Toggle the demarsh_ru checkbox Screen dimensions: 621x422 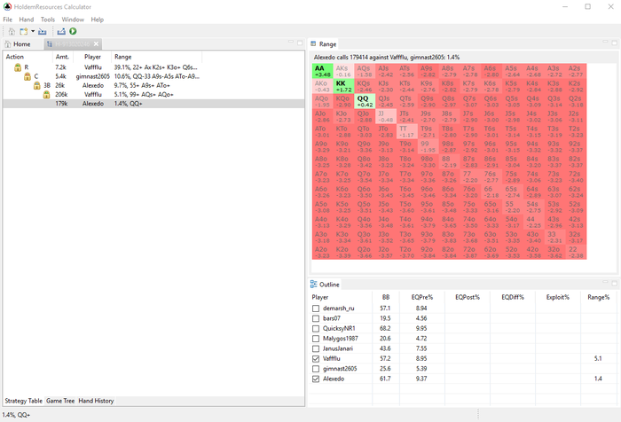316,309
